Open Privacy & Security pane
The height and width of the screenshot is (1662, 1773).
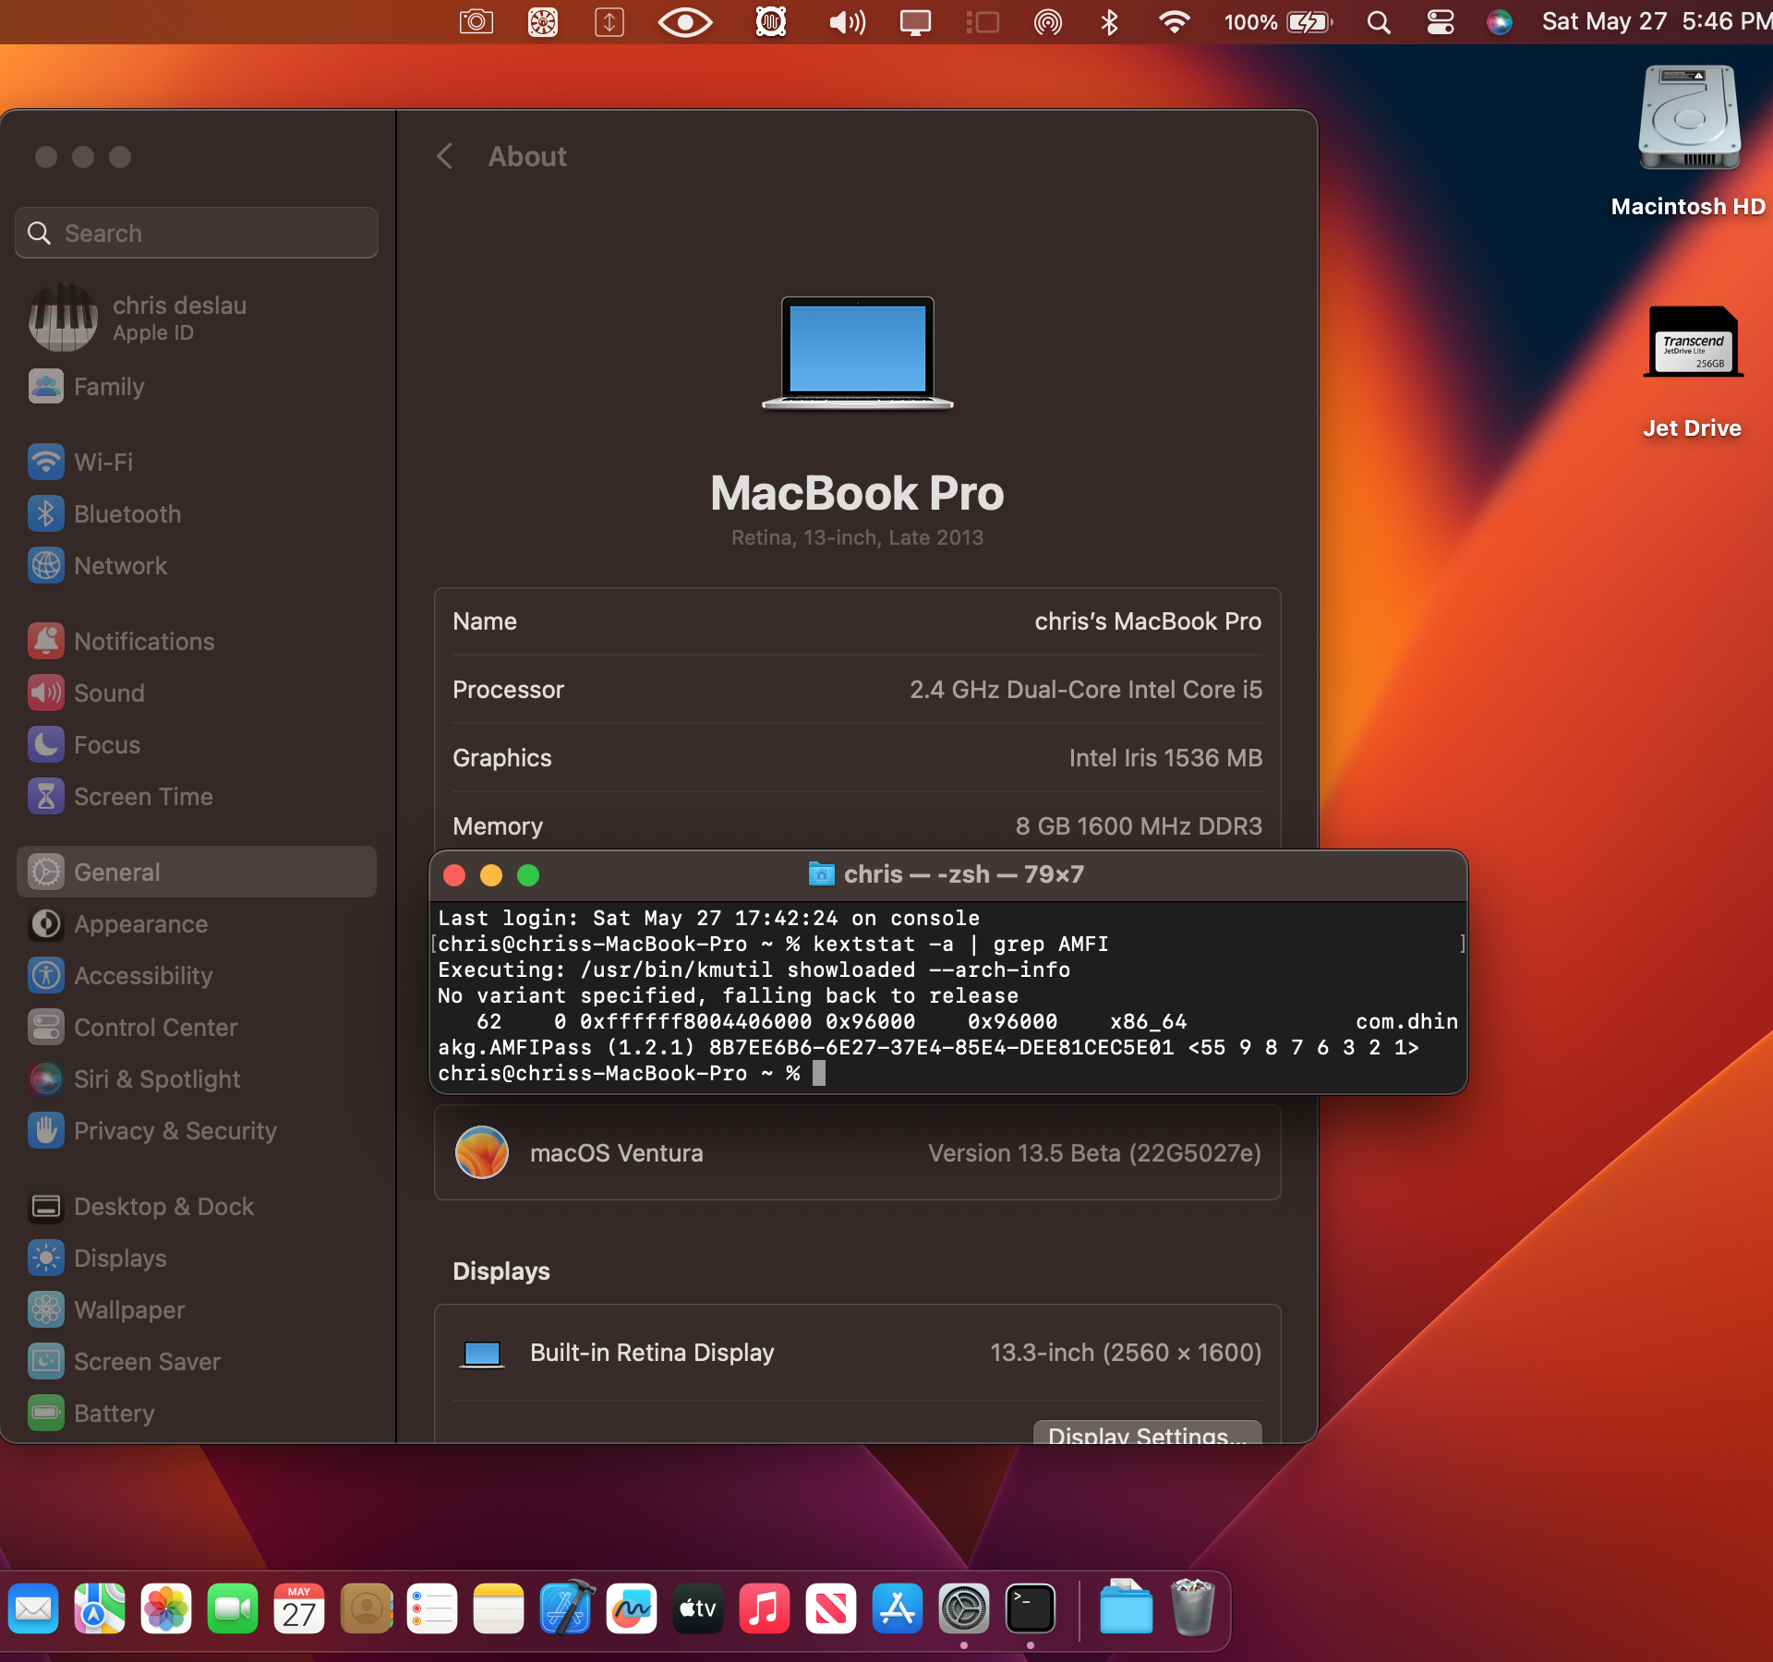click(175, 1130)
